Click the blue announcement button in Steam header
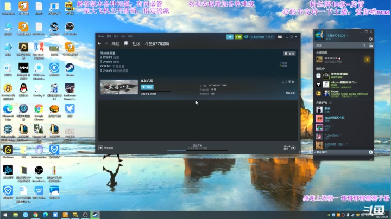The width and height of the screenshot is (391, 219). pos(230,37)
